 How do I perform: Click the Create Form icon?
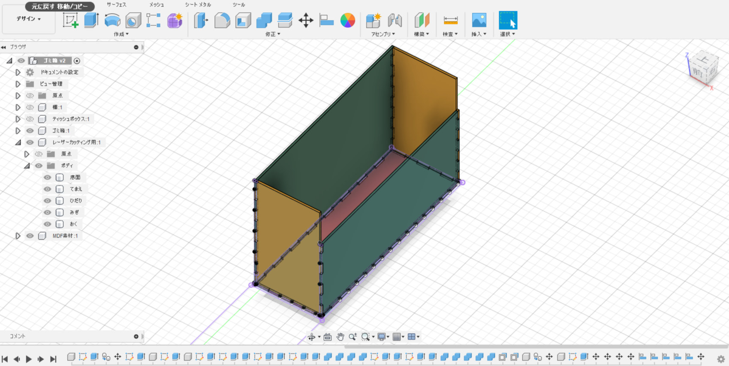[x=175, y=20]
